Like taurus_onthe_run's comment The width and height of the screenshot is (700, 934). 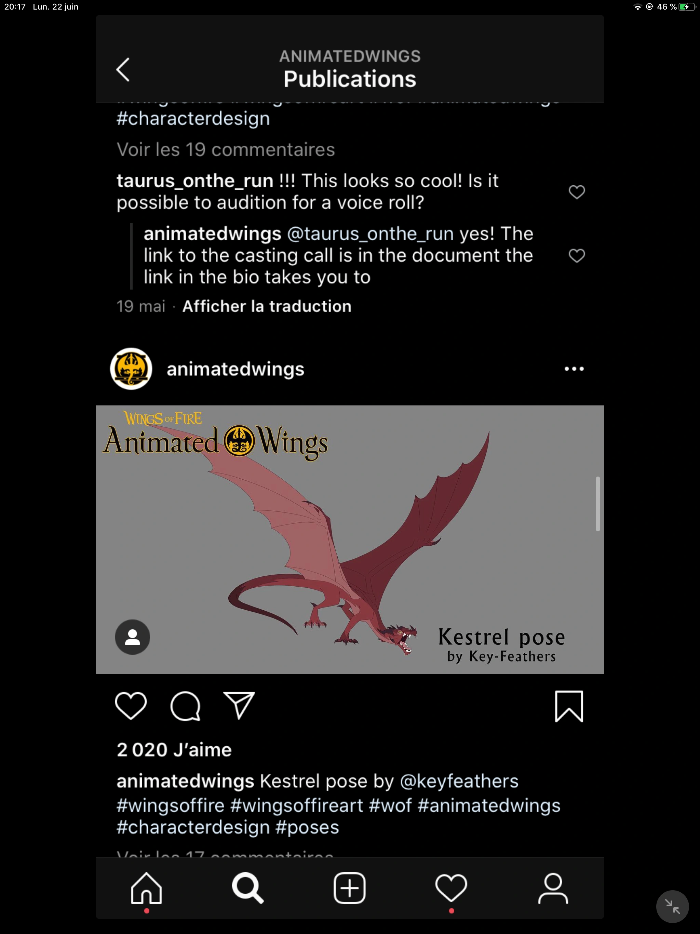(x=577, y=192)
